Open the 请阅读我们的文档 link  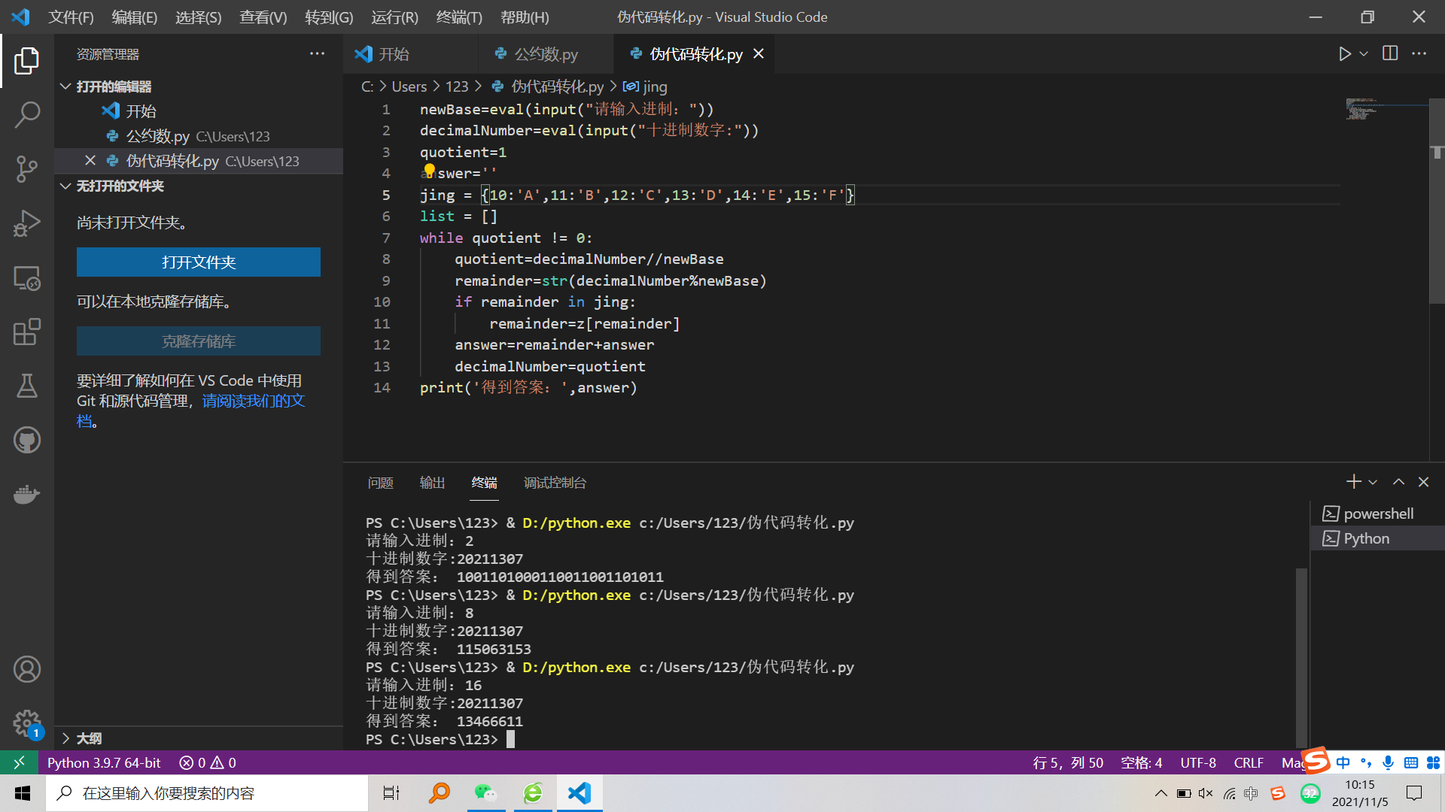253,401
